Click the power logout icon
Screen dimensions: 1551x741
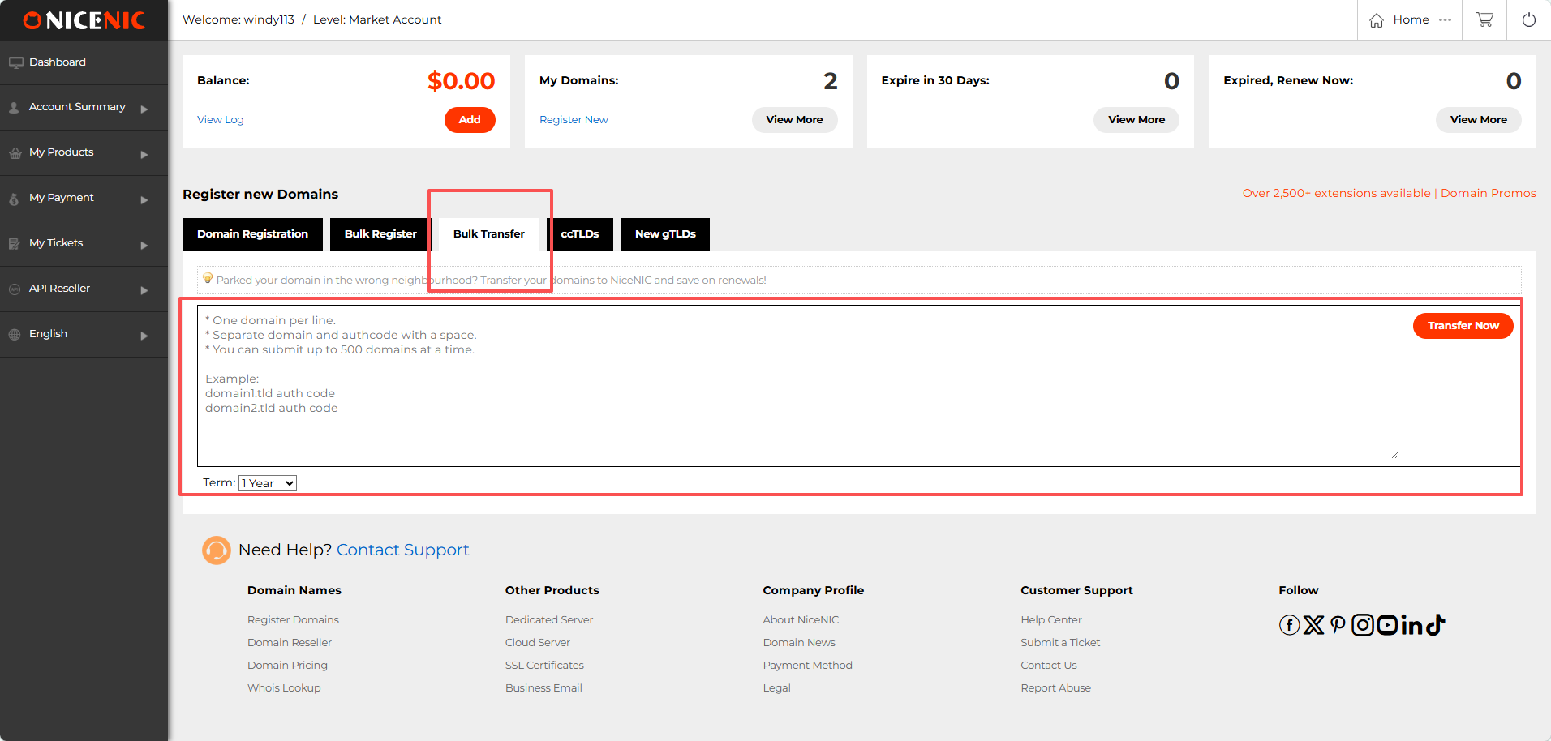click(x=1529, y=19)
